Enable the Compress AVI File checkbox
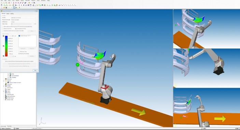The height and width of the screenshot is (130, 240). [x=16, y=29]
